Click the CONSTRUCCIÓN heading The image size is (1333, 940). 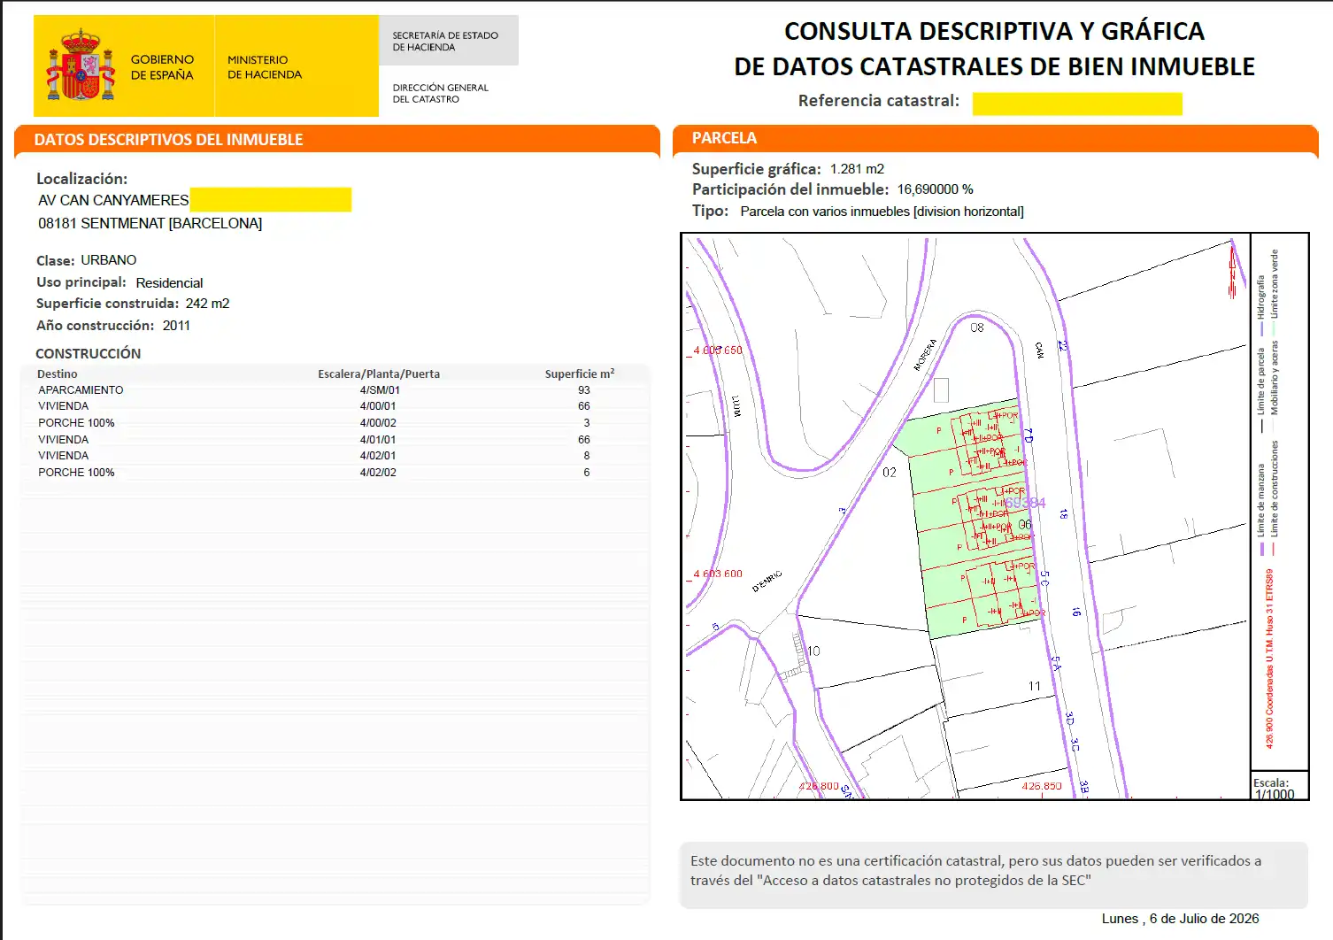coord(88,353)
